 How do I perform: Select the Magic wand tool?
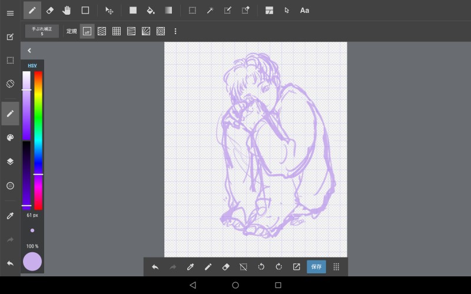tap(210, 11)
